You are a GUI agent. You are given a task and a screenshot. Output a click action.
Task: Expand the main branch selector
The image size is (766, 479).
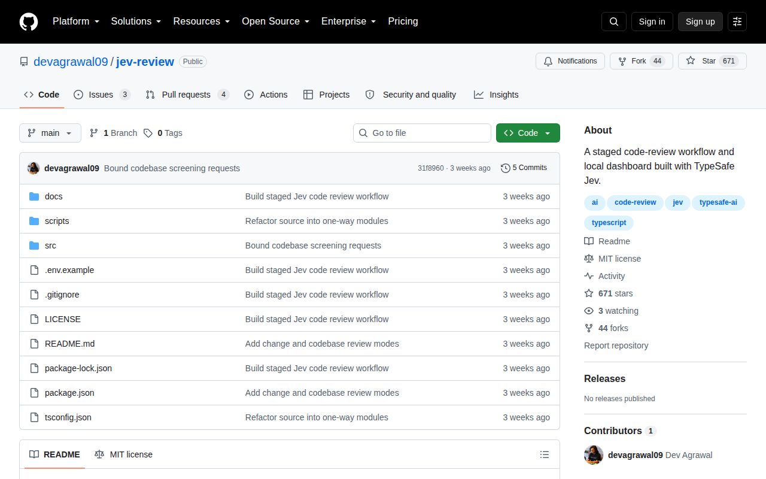(x=50, y=133)
